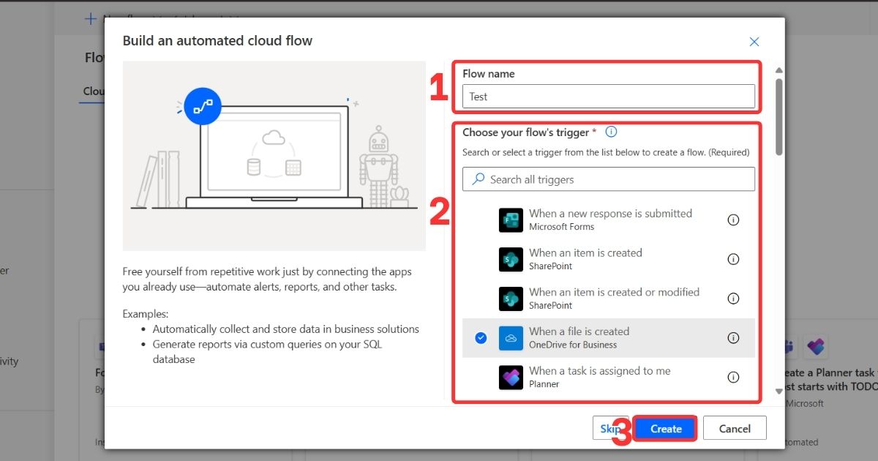Click the Microsoft Forms trigger icon
878x461 pixels.
click(x=511, y=220)
